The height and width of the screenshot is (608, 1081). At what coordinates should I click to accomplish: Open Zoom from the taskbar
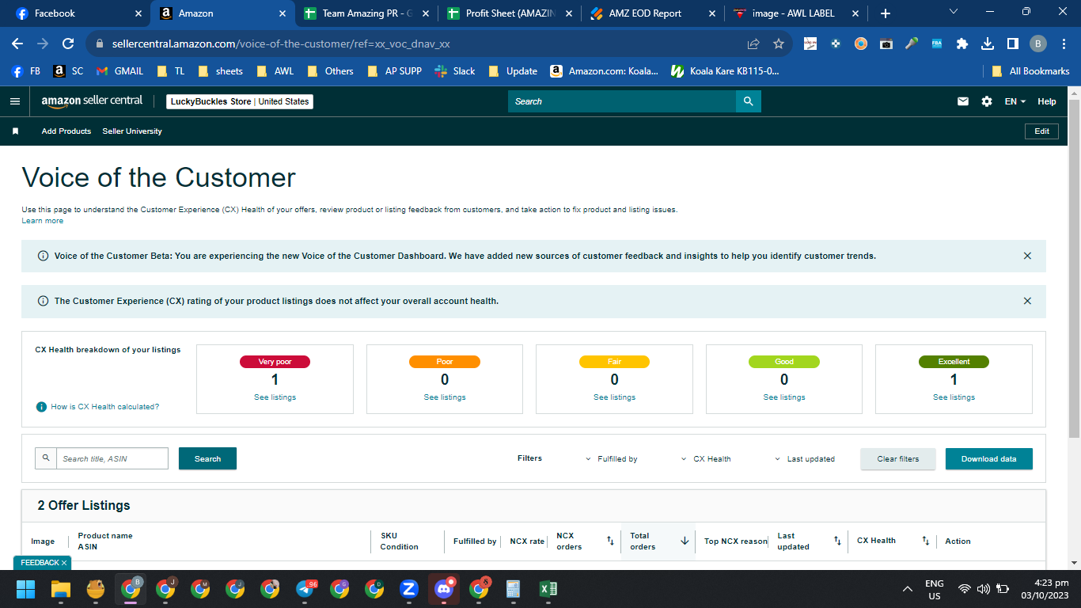(409, 589)
